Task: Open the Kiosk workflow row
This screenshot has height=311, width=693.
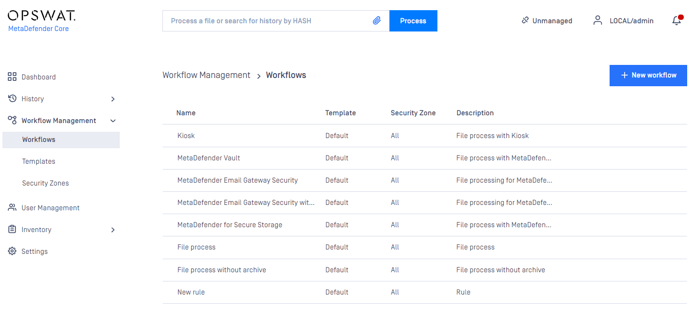Action: point(425,136)
